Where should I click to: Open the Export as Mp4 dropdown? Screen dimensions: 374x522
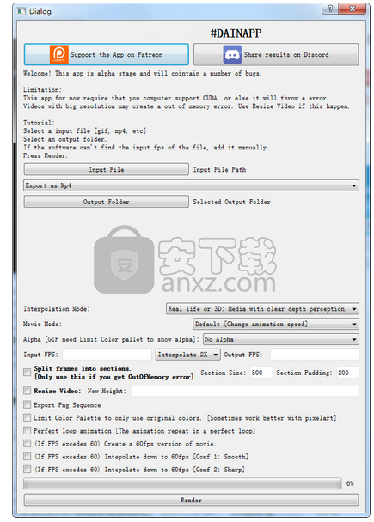coord(191,185)
